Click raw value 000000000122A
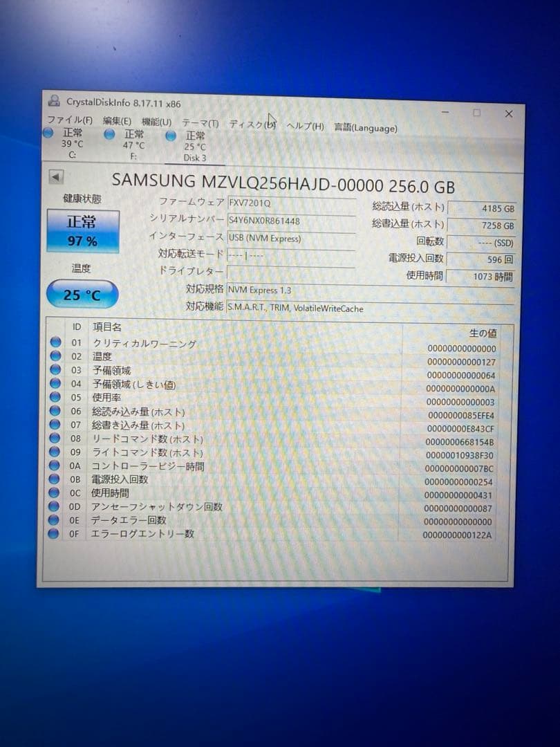 click(457, 535)
